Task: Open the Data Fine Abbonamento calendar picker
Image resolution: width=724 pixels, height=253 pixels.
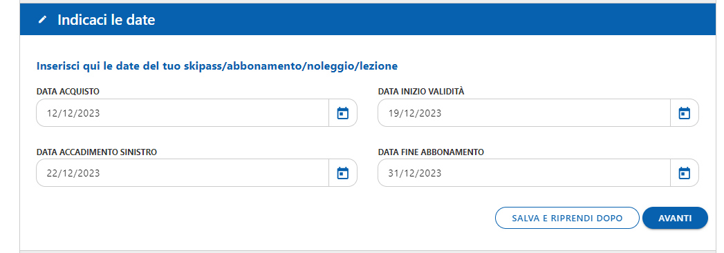Action: (684, 173)
